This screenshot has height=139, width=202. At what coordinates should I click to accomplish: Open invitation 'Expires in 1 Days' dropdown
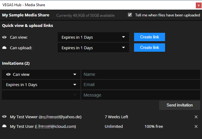point(41,85)
